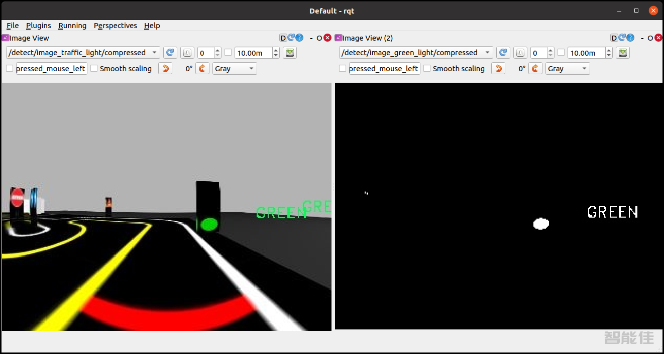Refresh topics in left Image View

click(170, 53)
